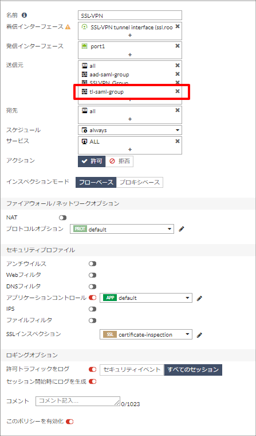Disable アプリケーションコントロール toggle
The height and width of the screenshot is (436, 256).
click(93, 298)
